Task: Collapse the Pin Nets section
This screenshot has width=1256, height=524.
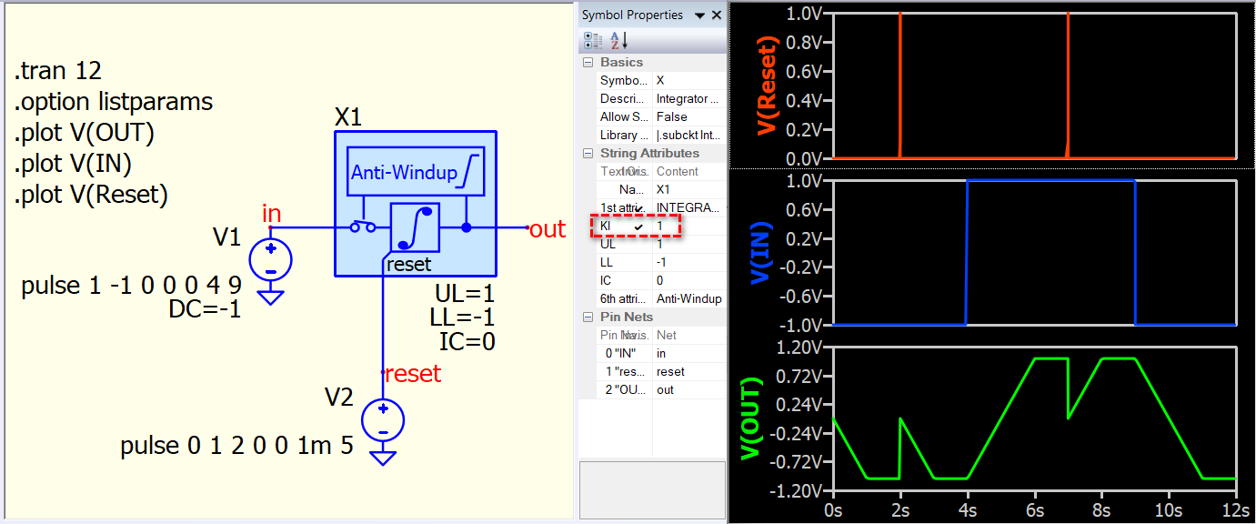Action: point(588,317)
